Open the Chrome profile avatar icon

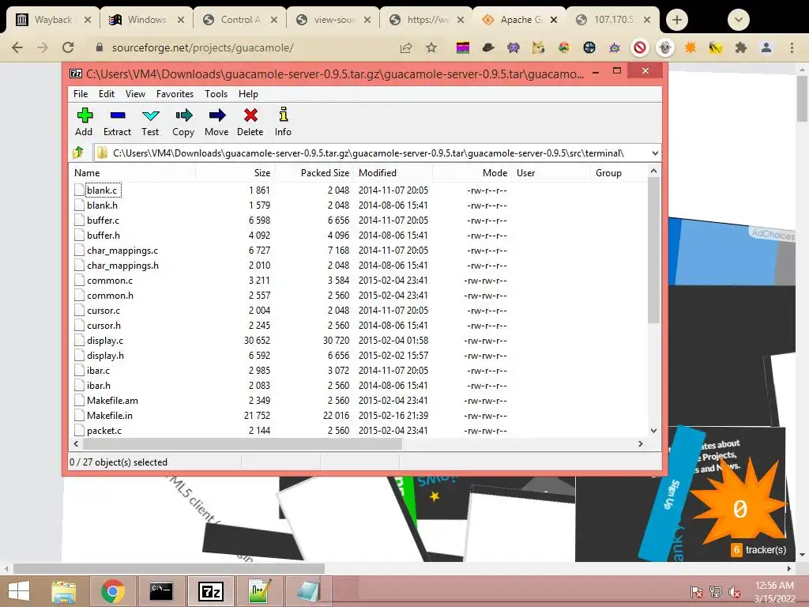[766, 48]
